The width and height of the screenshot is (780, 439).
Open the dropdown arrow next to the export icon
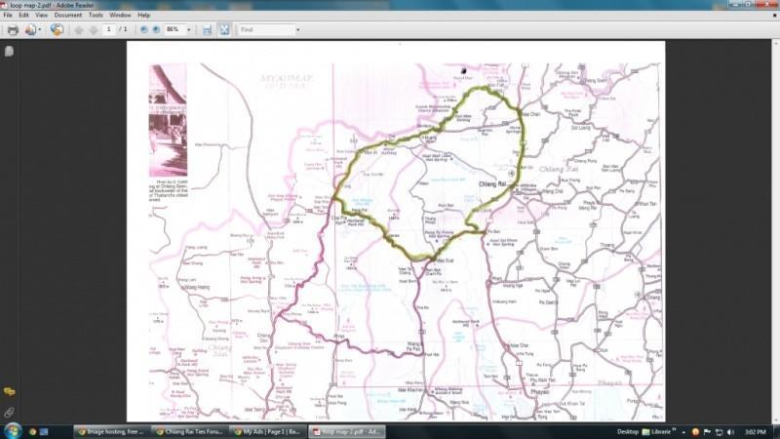click(40, 30)
